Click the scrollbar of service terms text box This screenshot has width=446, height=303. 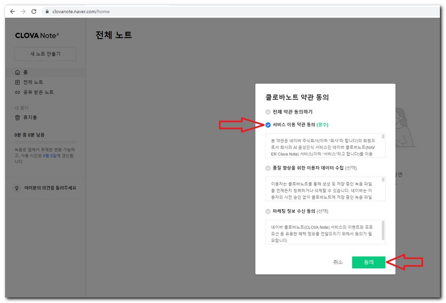(x=383, y=137)
